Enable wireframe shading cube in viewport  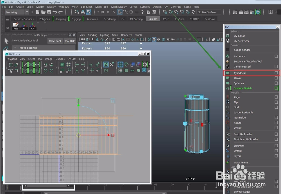click(x=149, y=39)
